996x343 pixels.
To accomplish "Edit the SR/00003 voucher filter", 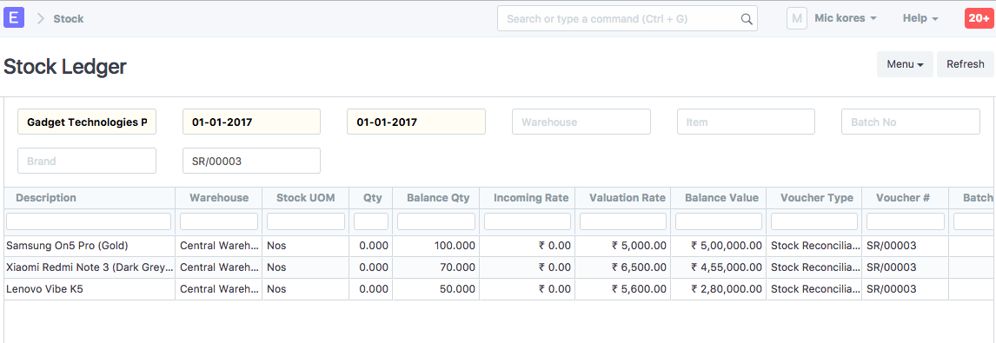I will (251, 161).
